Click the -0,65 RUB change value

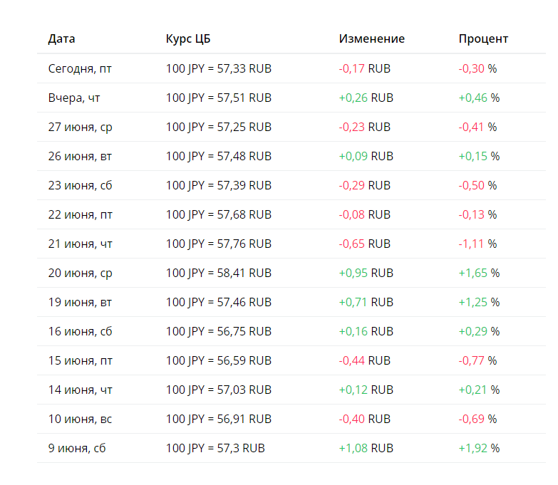click(x=364, y=244)
